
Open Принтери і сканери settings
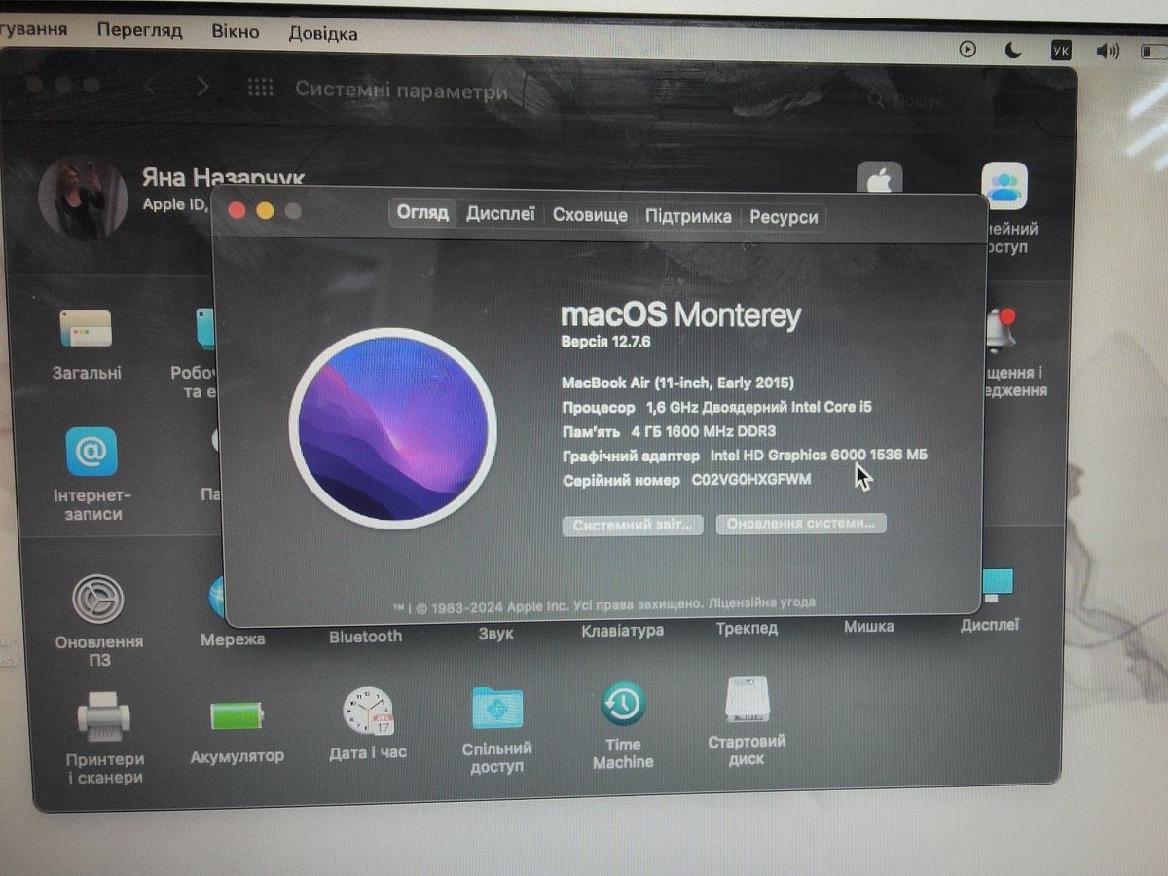pyautogui.click(x=104, y=718)
